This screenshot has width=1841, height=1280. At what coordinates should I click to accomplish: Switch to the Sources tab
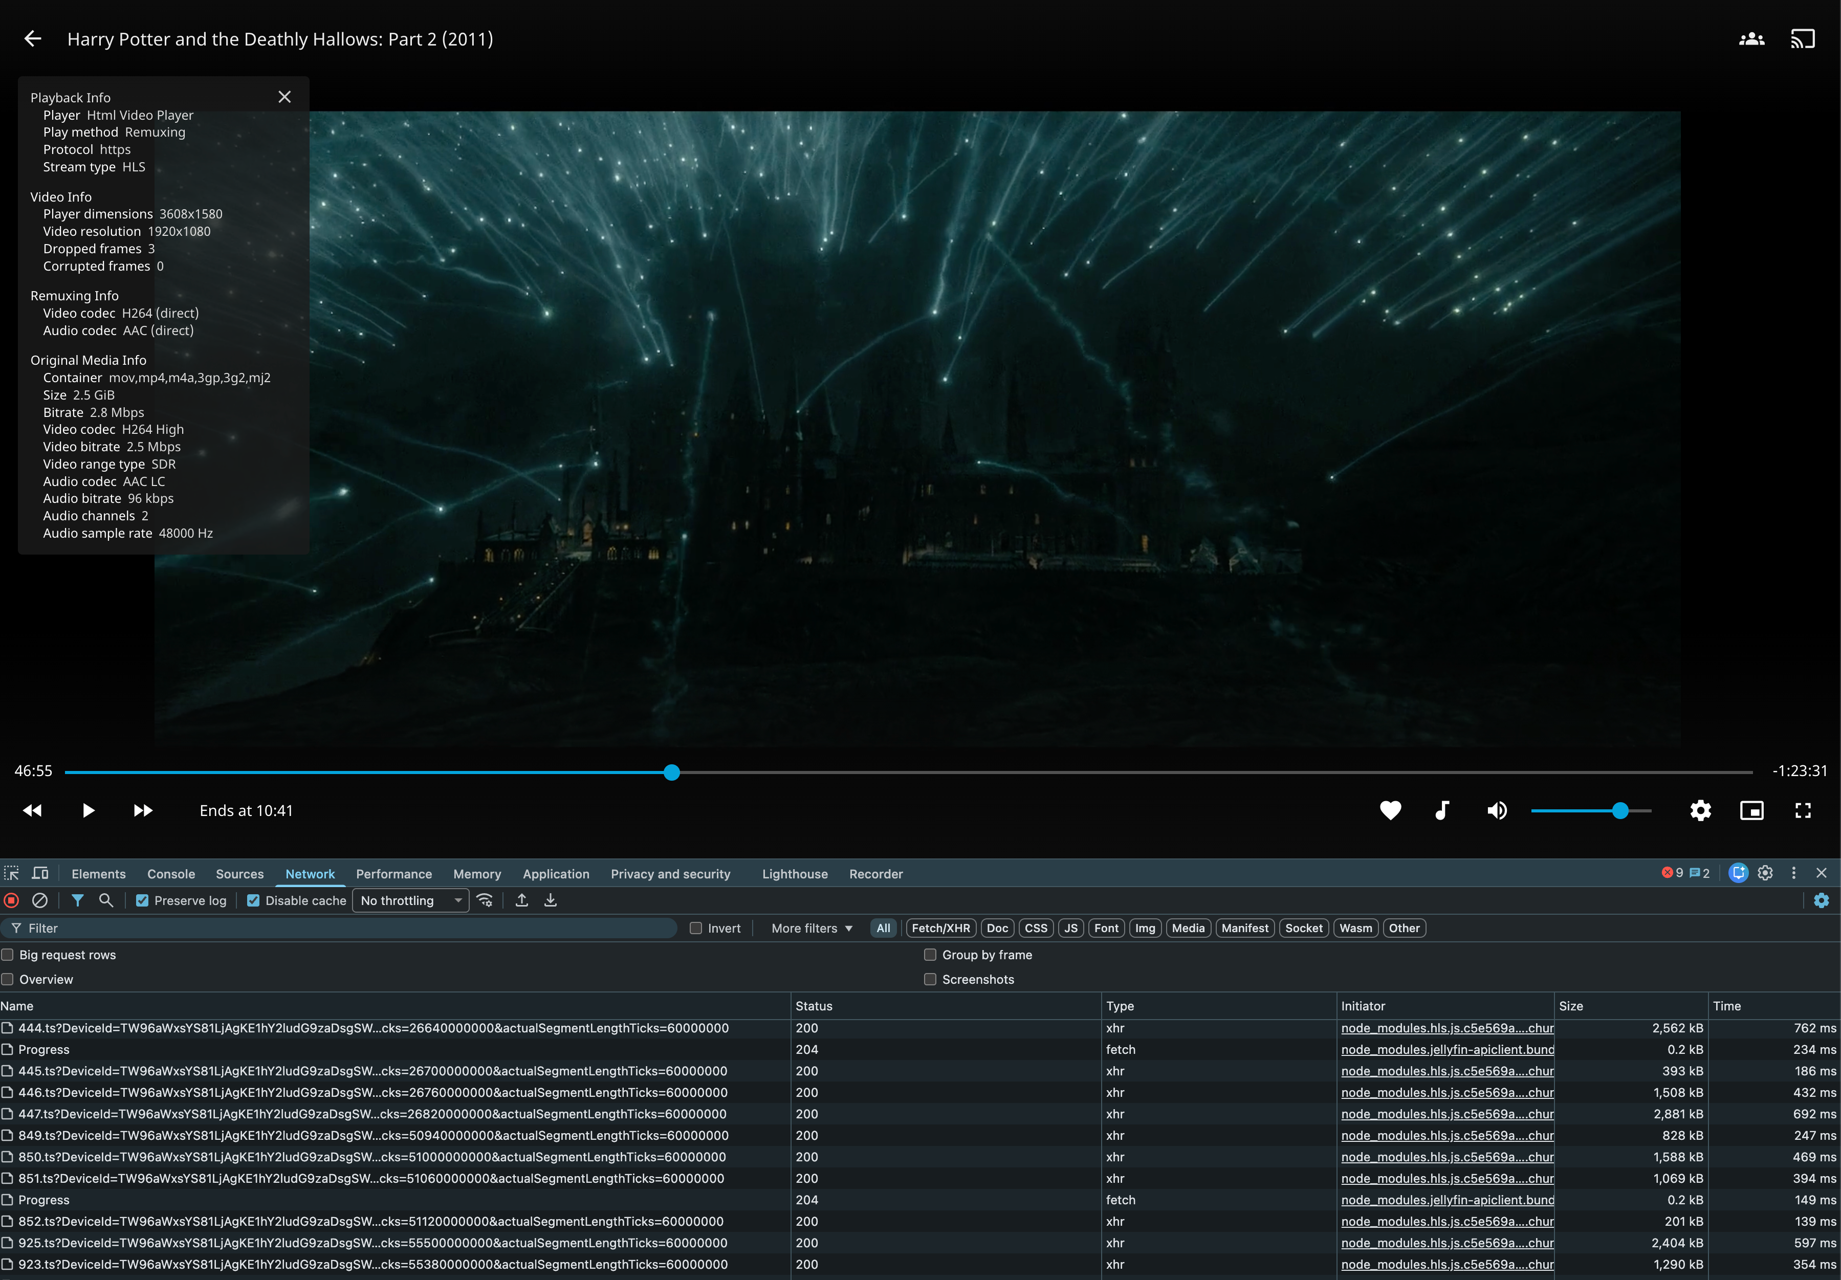click(x=240, y=874)
